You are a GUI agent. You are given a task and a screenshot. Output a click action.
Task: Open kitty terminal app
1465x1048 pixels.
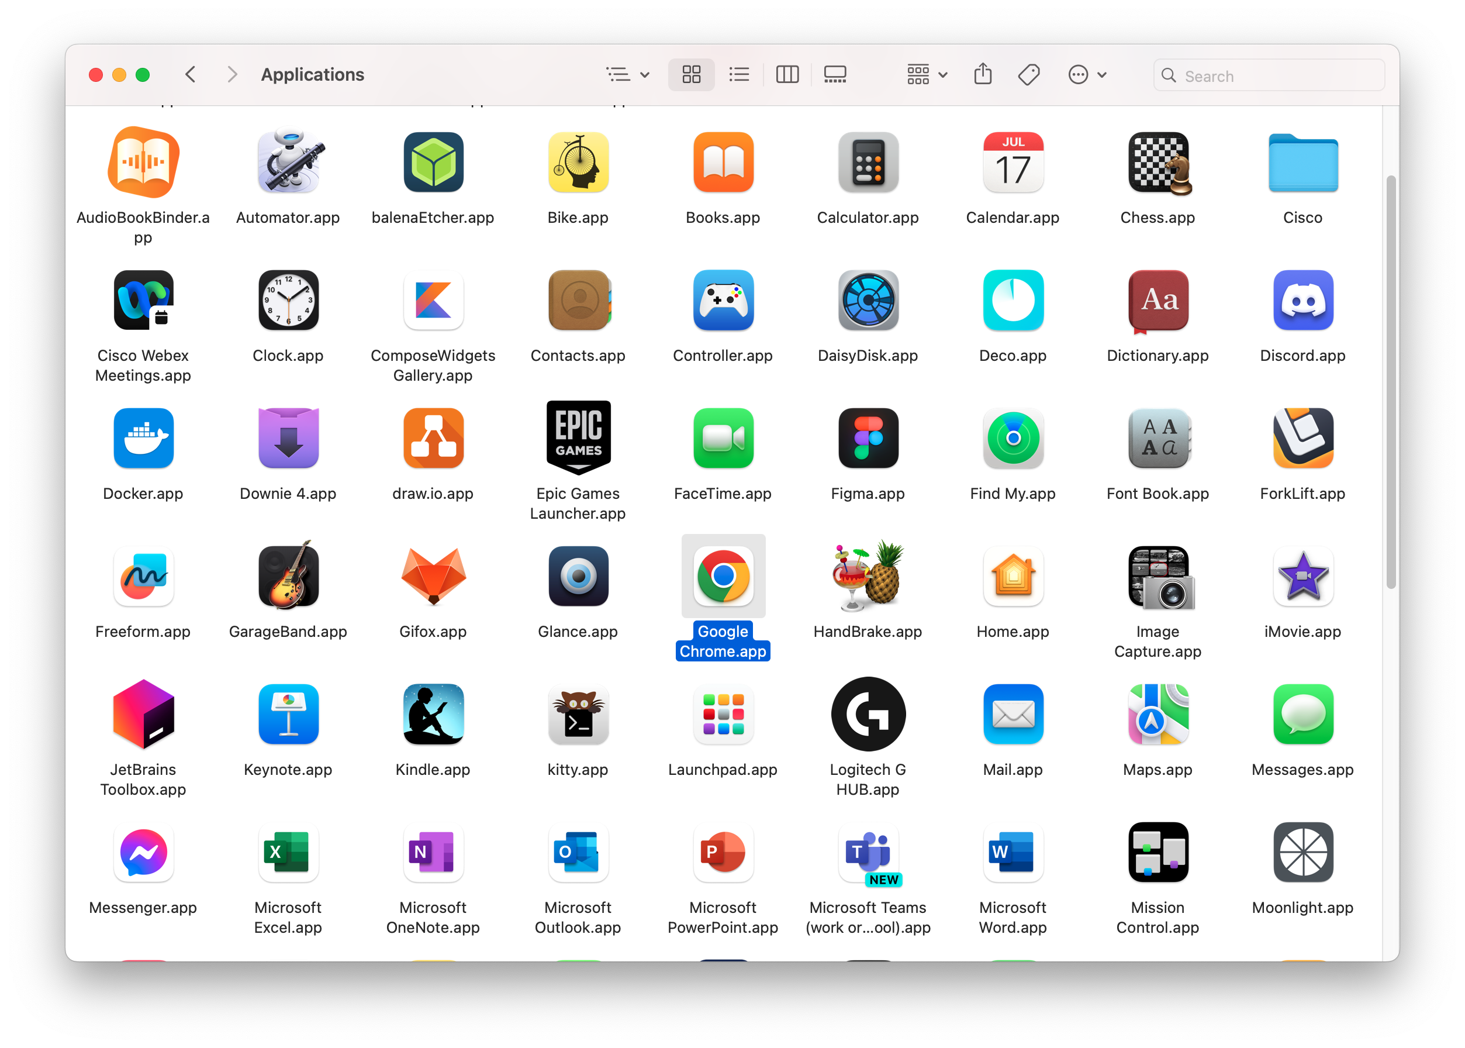pyautogui.click(x=577, y=716)
